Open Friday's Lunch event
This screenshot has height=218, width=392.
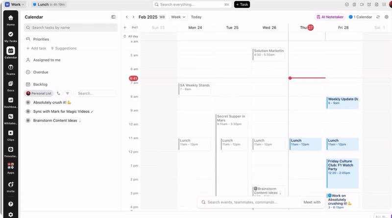click(343, 144)
